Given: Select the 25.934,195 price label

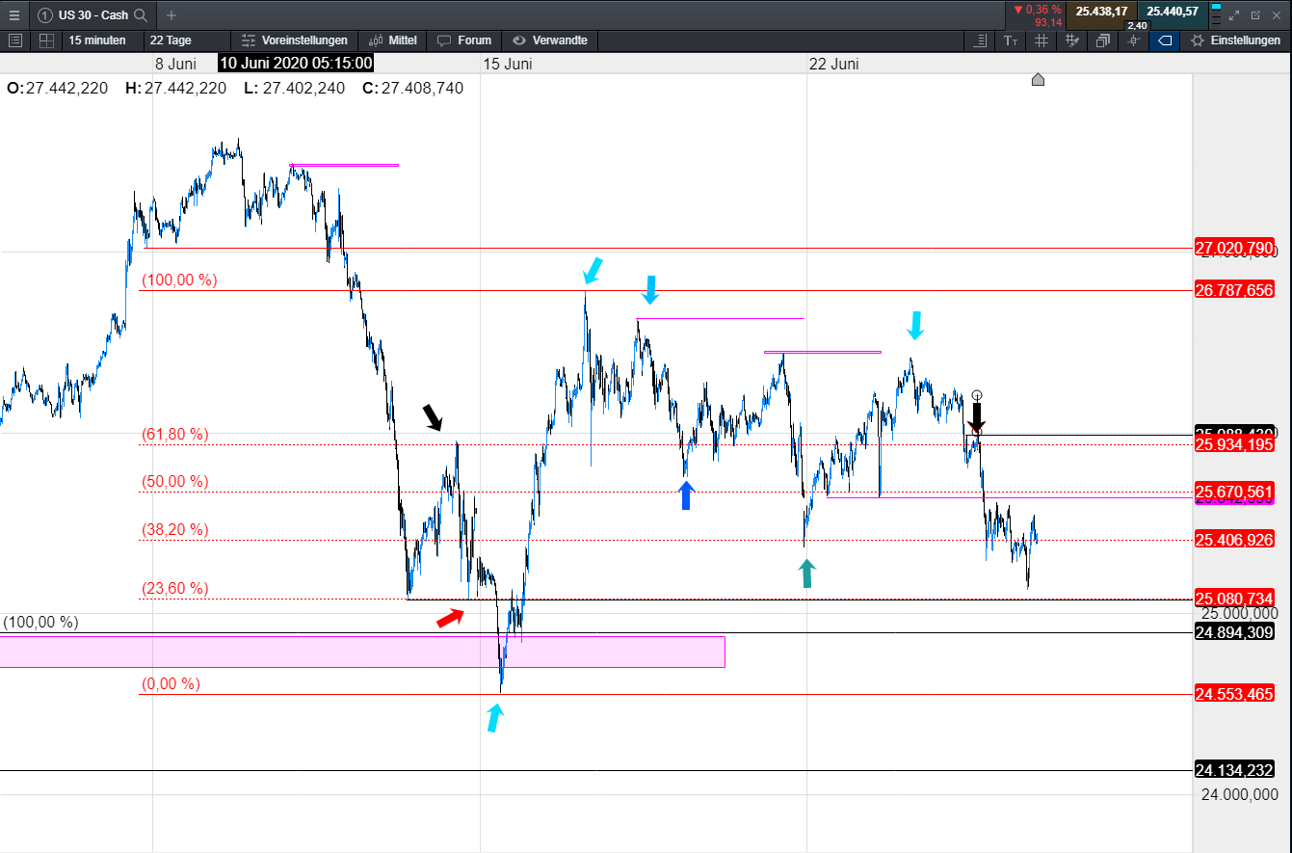Looking at the screenshot, I should coord(1234,444).
